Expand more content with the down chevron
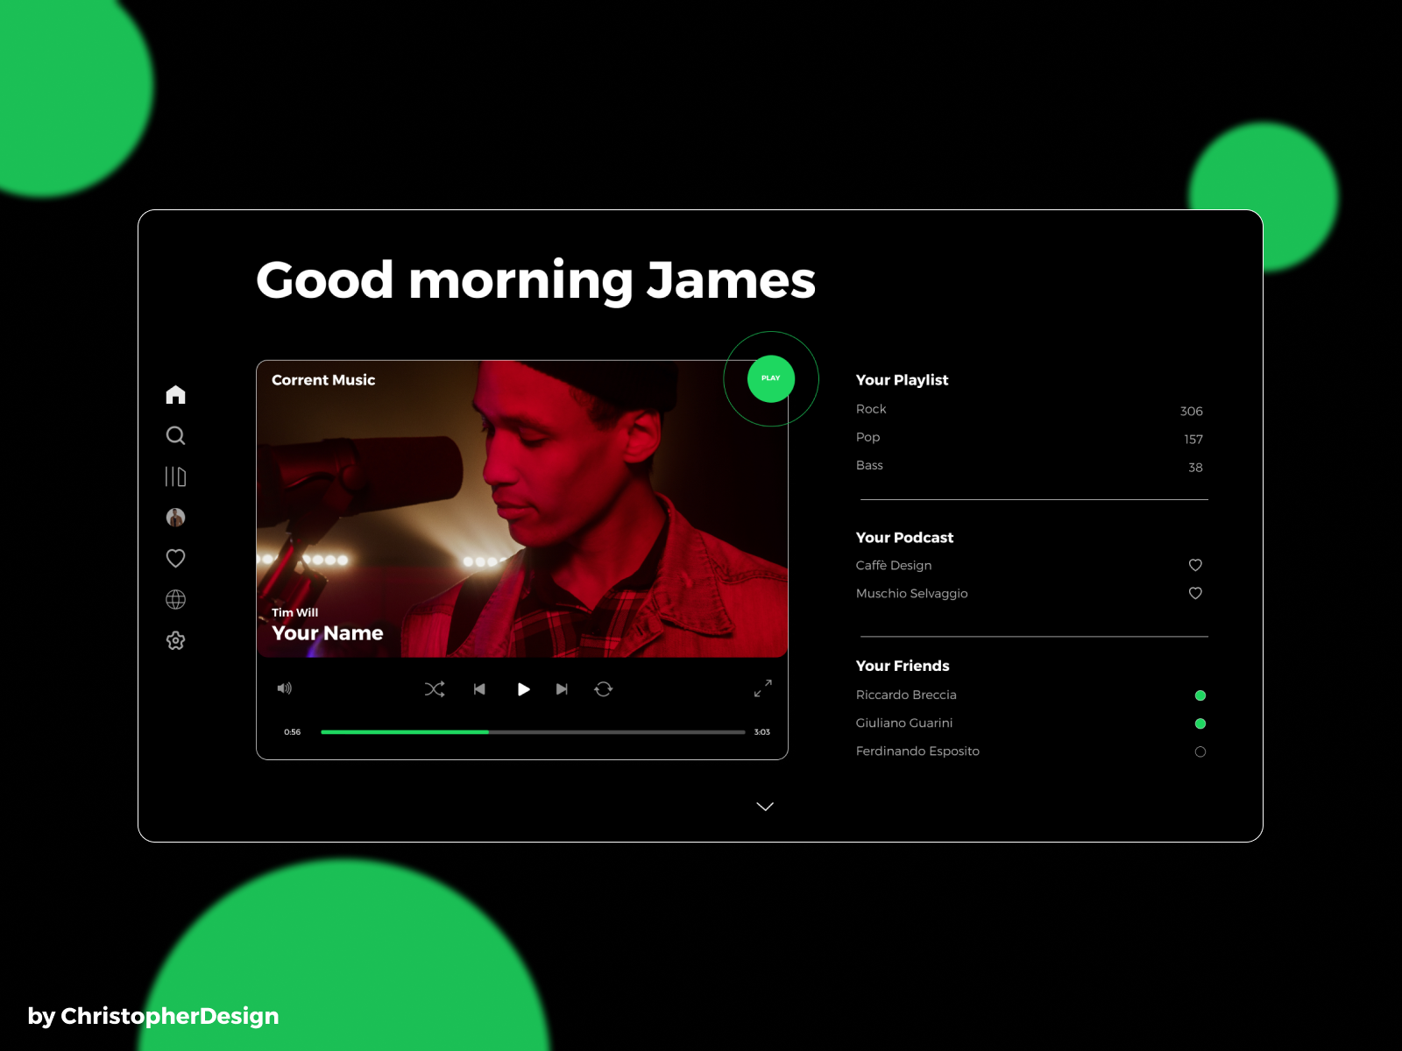This screenshot has width=1402, height=1051. click(765, 807)
